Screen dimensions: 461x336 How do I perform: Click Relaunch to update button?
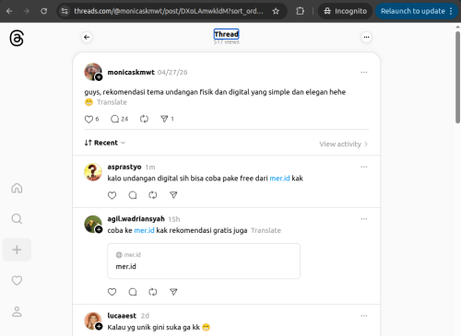coord(417,11)
